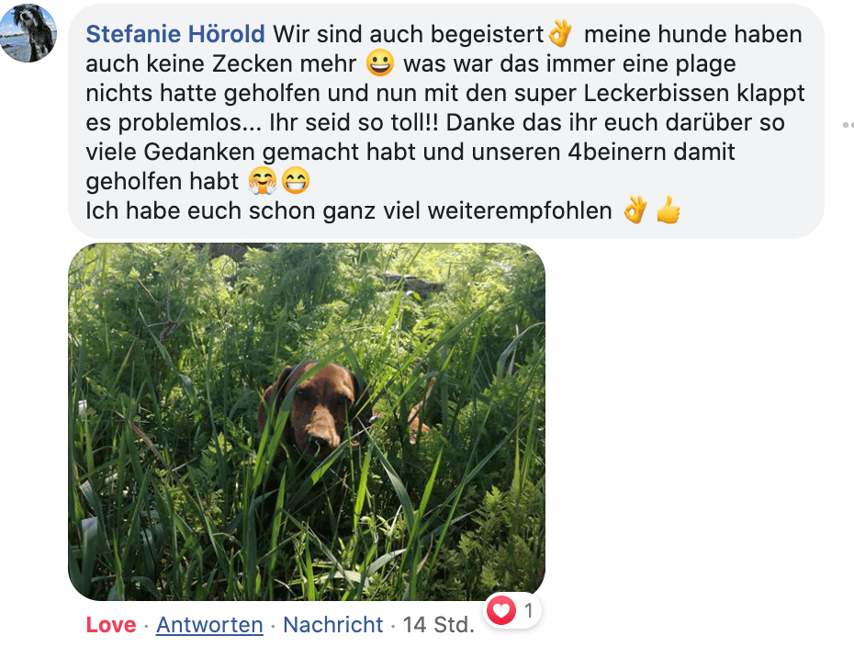This screenshot has width=854, height=647.
Task: Click the Nachricht link
Action: [x=332, y=625]
